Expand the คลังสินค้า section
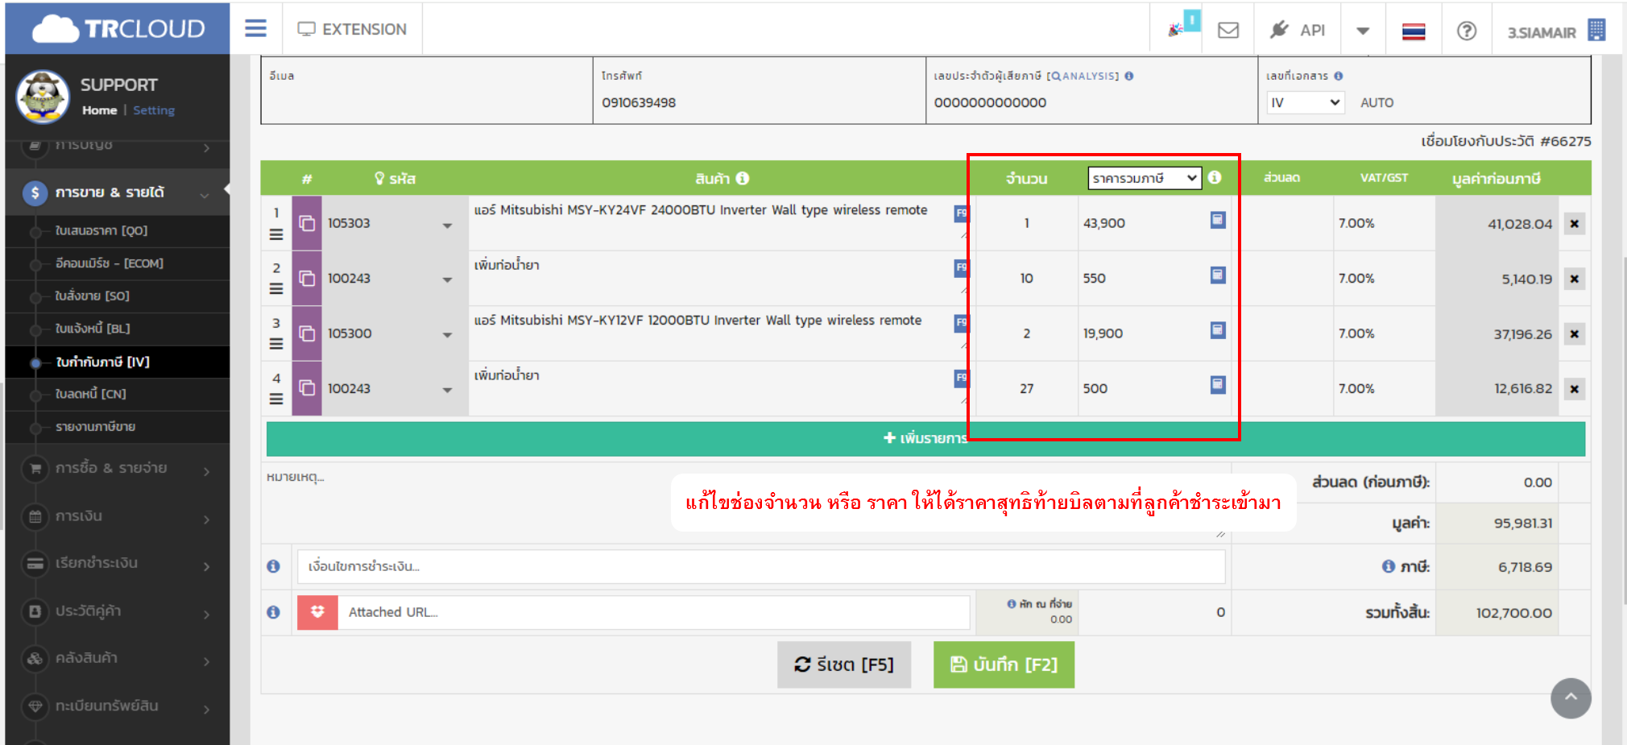This screenshot has width=1627, height=745. pyautogui.click(x=118, y=658)
